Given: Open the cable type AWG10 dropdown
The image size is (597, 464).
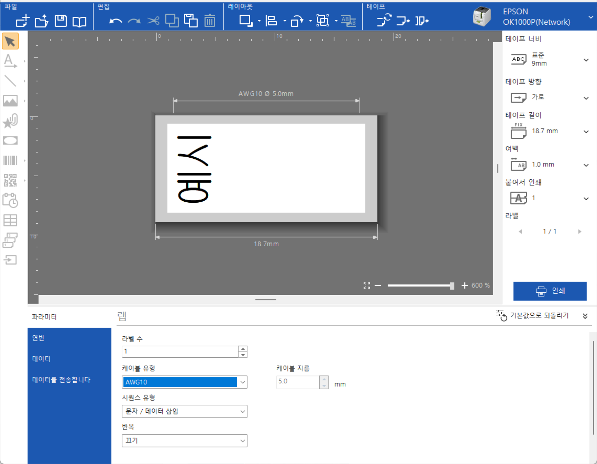Looking at the screenshot, I should pyautogui.click(x=184, y=382).
